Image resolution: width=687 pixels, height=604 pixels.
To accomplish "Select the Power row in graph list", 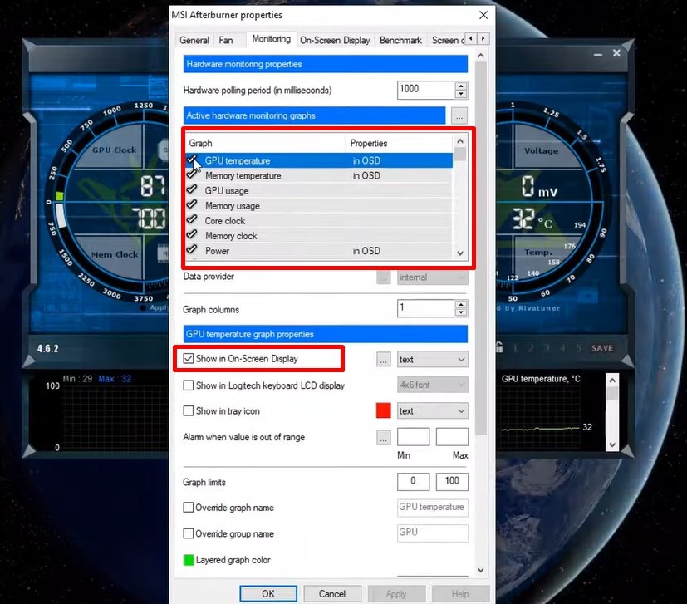I will 319,251.
